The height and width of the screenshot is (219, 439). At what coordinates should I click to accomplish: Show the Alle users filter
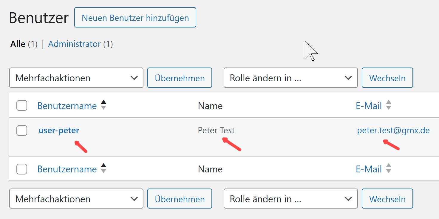point(18,44)
